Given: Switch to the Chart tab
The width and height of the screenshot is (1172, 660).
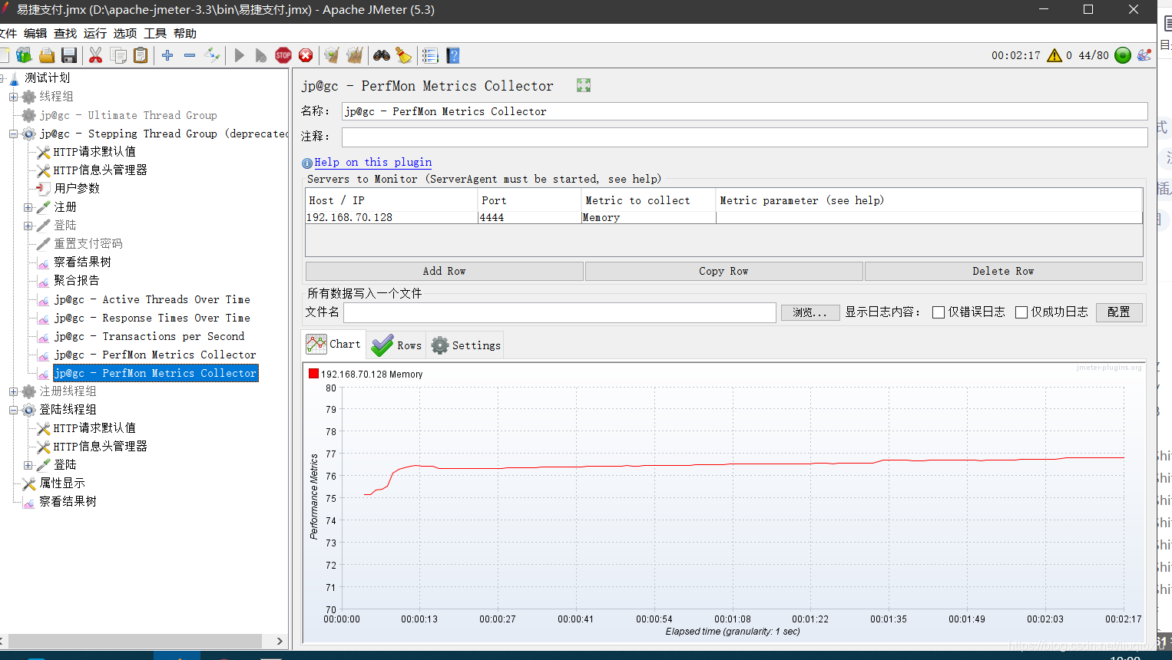Looking at the screenshot, I should click(333, 345).
